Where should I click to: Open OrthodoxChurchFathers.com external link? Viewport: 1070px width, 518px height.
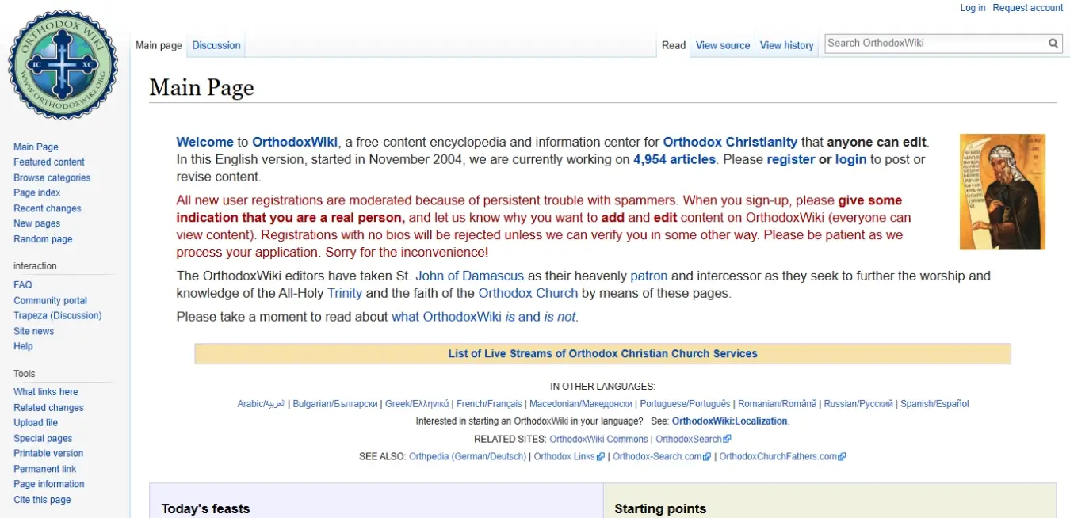tap(782, 456)
